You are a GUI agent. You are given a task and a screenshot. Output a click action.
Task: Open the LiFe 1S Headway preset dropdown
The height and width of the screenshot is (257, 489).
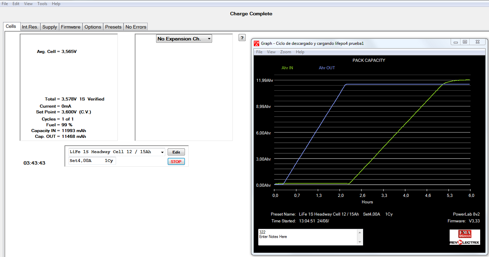tap(162, 152)
